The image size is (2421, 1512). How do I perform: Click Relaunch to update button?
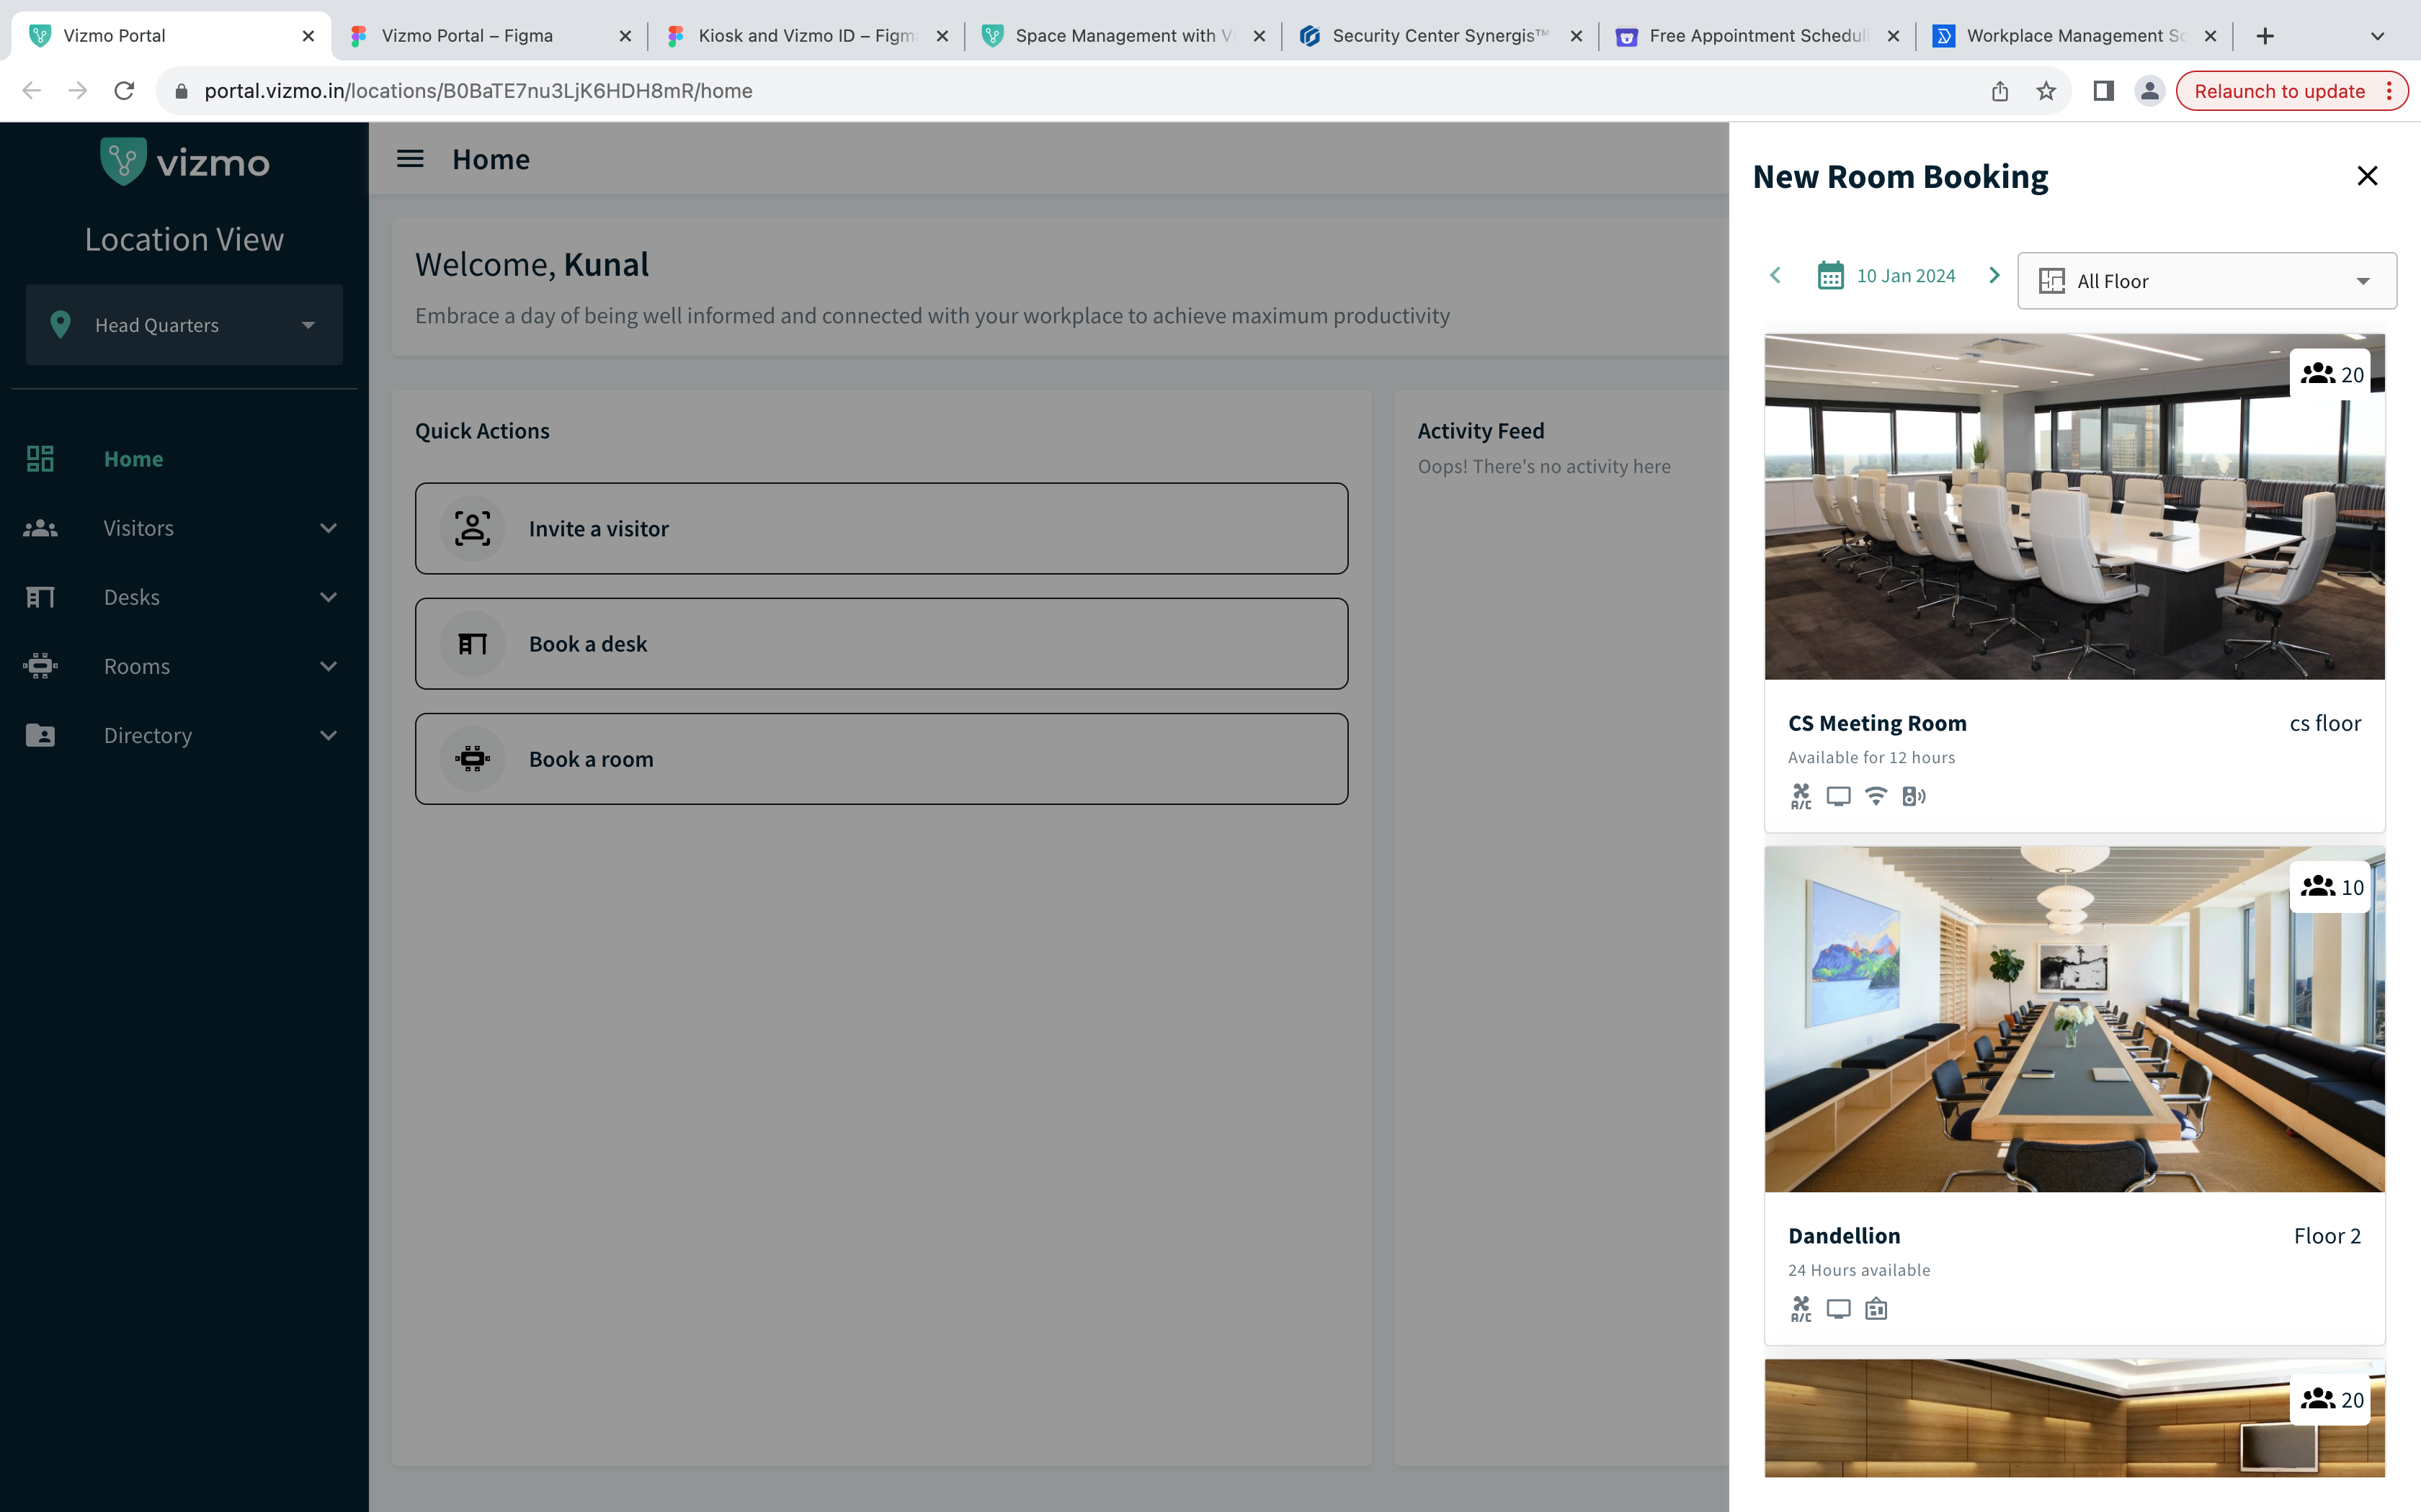[2279, 91]
